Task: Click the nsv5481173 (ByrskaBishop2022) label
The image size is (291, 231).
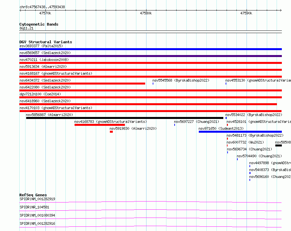Action: point(255,135)
